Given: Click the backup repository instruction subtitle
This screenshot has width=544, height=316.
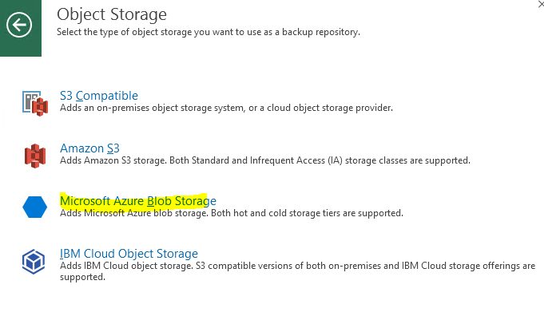Looking at the screenshot, I should 208,32.
